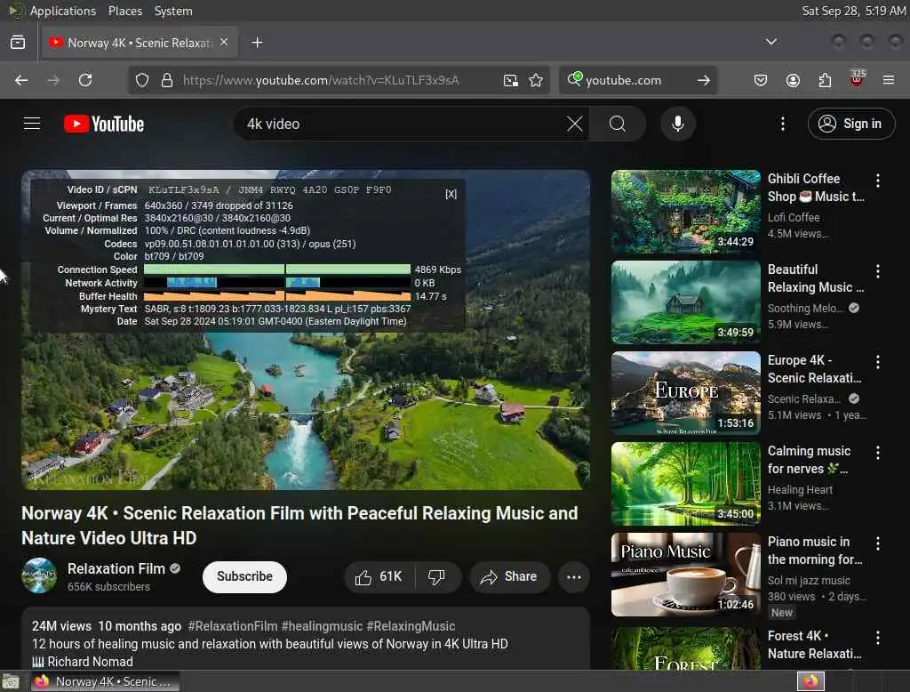Click the #healingmusic hashtag
Screen dimensions: 910x692
pyautogui.click(x=322, y=626)
